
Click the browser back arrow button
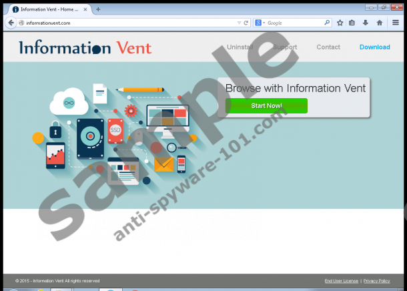coord(10,23)
